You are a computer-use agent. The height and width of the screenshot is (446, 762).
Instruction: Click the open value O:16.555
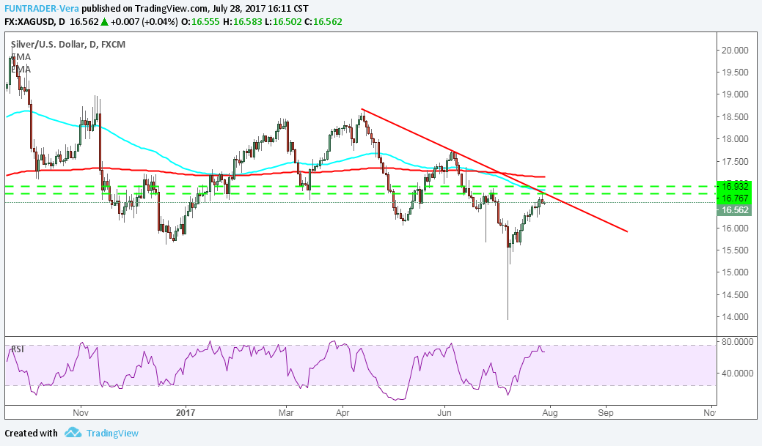point(200,22)
